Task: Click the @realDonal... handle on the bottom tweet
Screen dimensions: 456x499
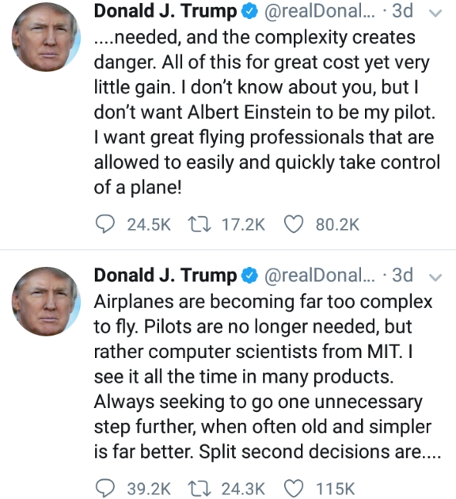Action: point(319,276)
